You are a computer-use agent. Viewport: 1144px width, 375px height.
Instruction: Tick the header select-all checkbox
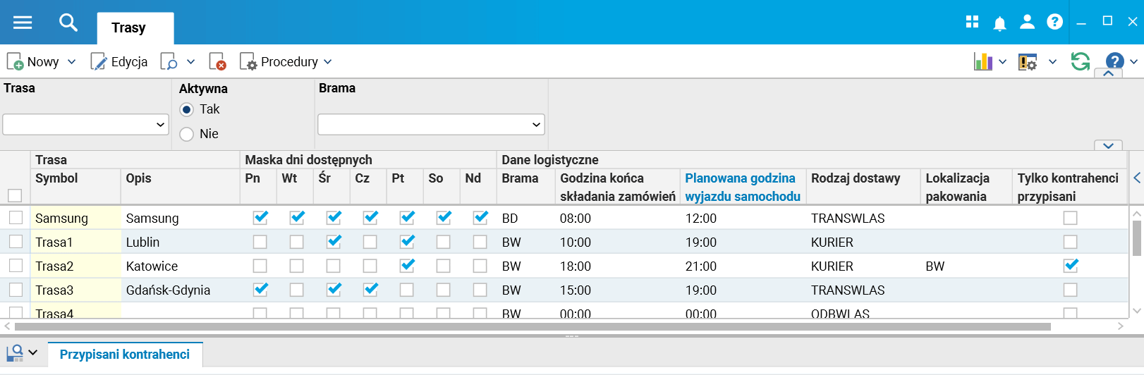(15, 195)
